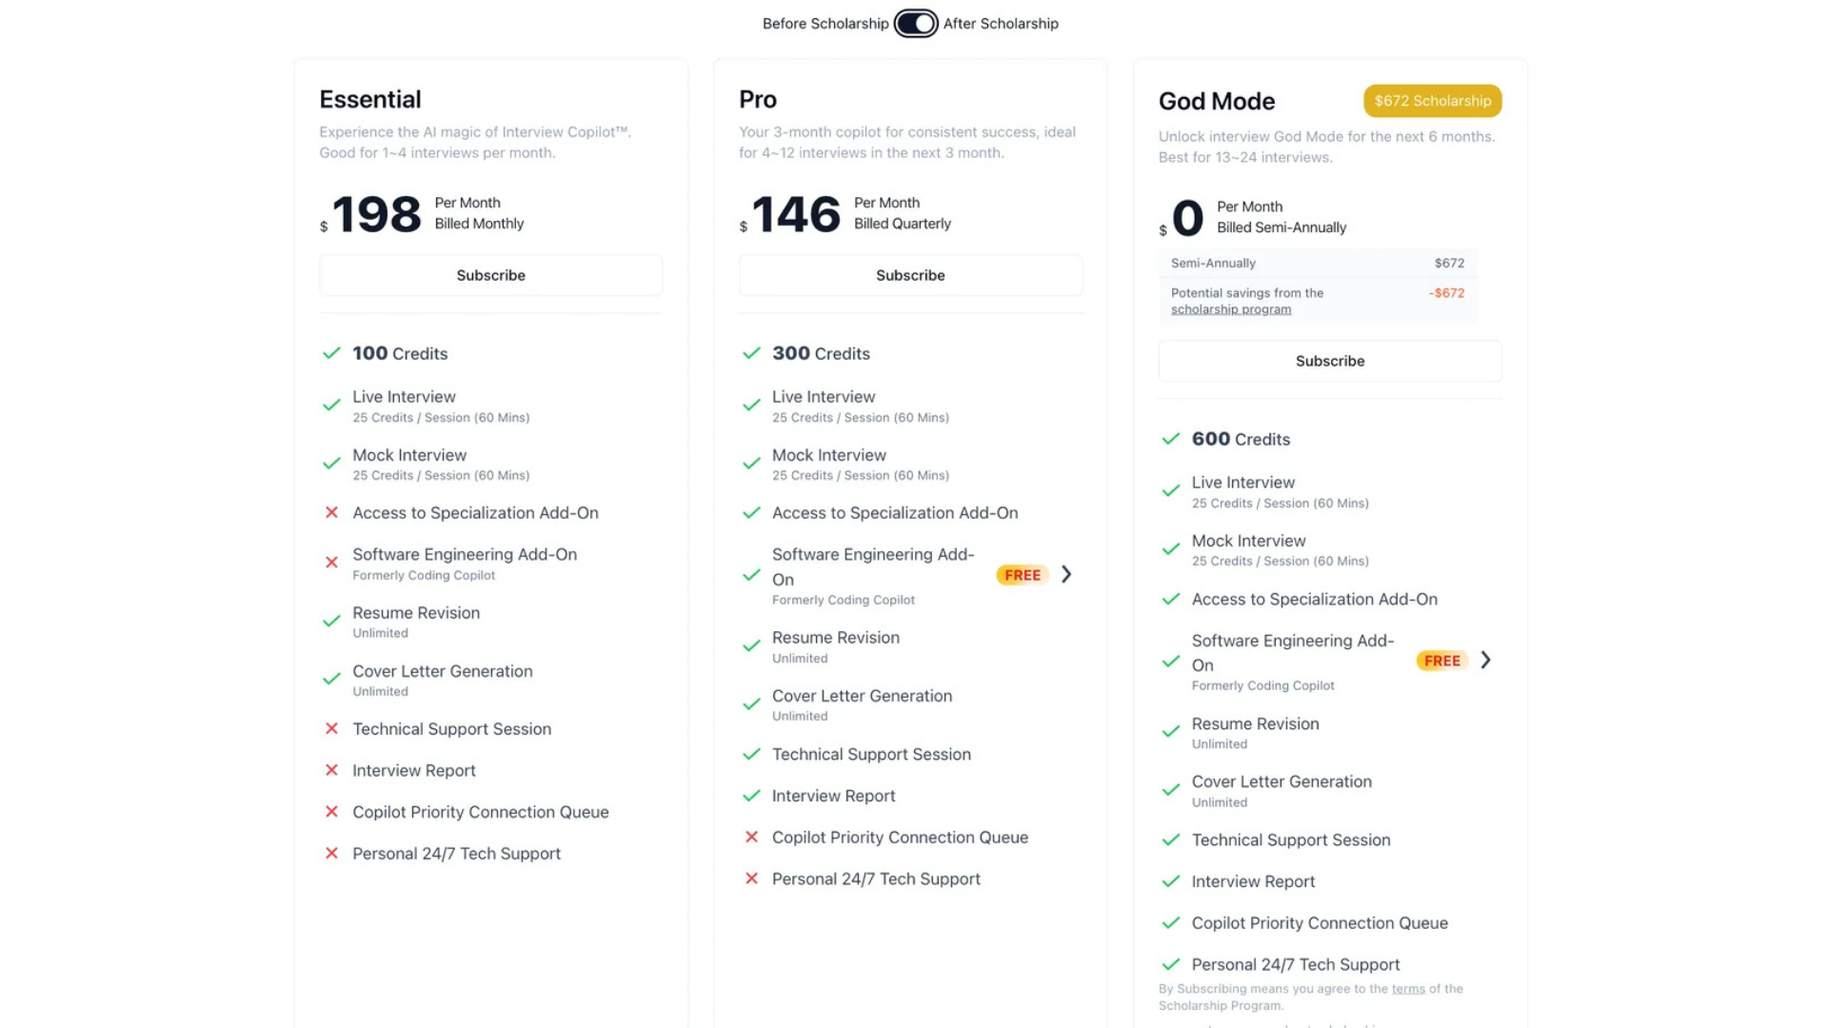Screen dimensions: 1828x1028
Task: Click the $672 Scholarship badge
Action: 1432,101
